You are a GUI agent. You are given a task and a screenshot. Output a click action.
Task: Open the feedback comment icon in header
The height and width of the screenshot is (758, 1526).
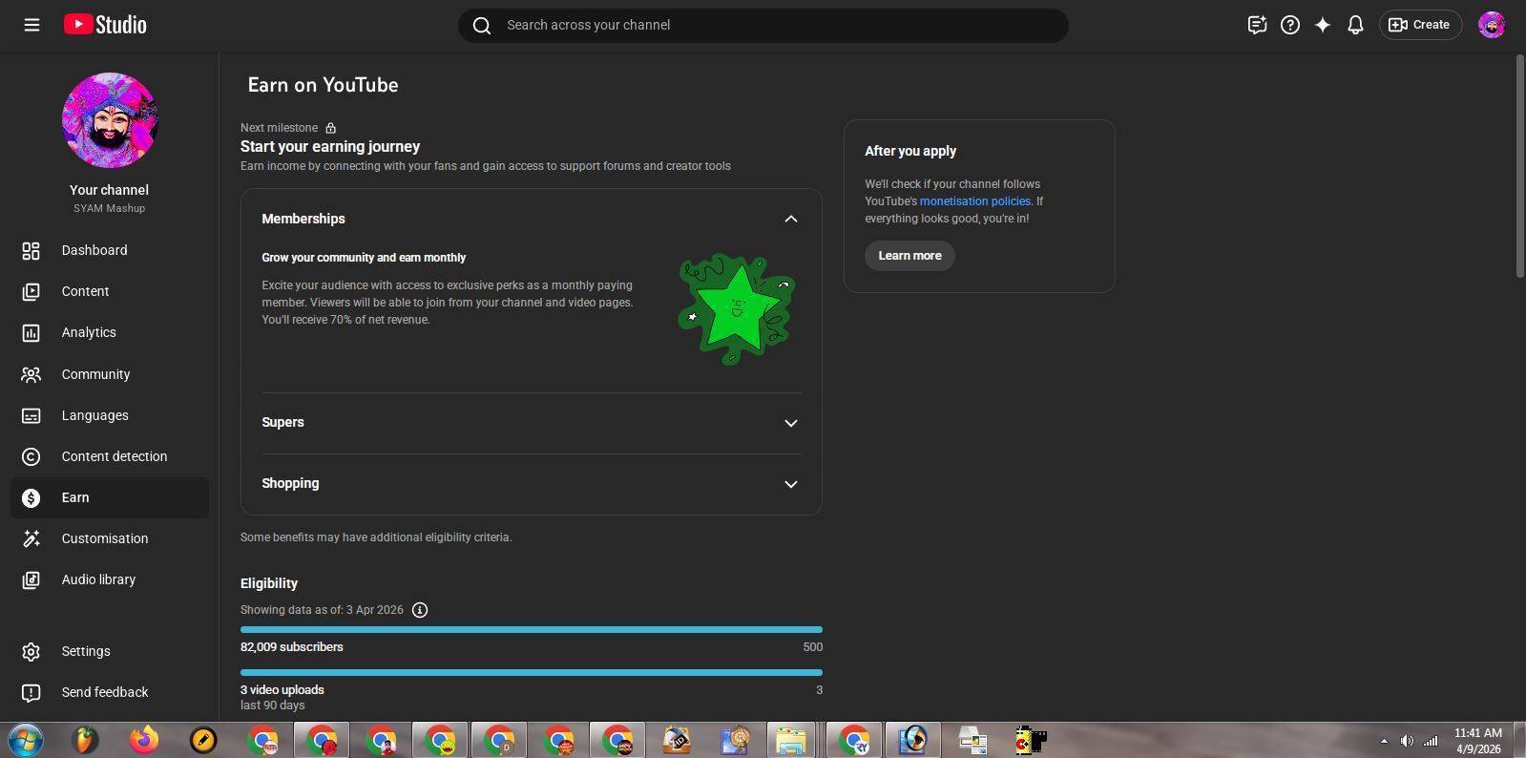1257,25
